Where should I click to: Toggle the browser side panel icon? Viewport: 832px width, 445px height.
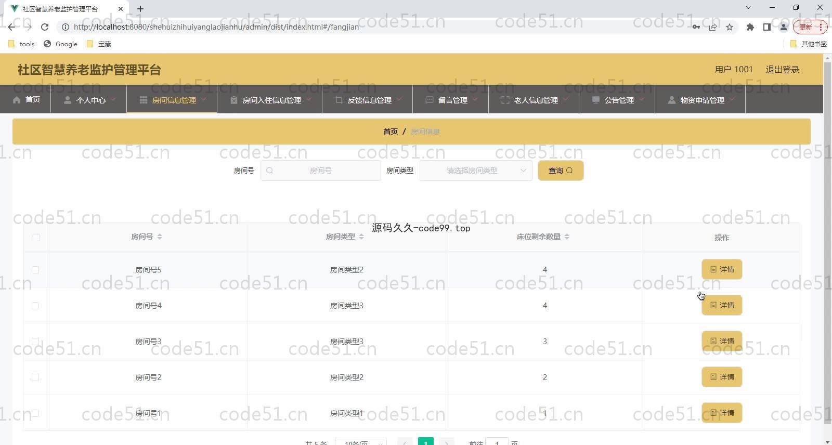(x=766, y=27)
